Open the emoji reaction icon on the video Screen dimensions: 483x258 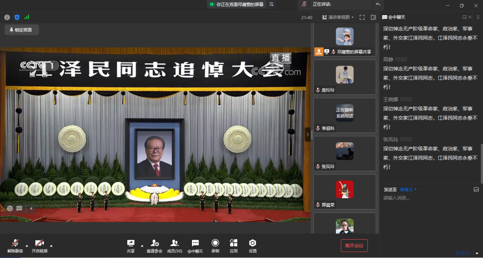[10, 208]
